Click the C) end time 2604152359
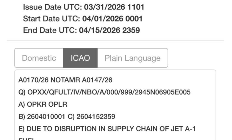The height and width of the screenshot is (140, 232). pyautogui.click(x=96, y=116)
